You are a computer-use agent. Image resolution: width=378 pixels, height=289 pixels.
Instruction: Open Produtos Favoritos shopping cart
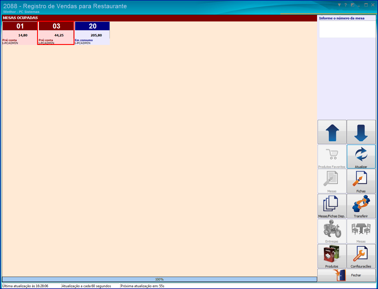332,157
